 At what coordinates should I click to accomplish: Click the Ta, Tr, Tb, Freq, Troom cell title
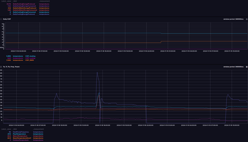(11, 67)
